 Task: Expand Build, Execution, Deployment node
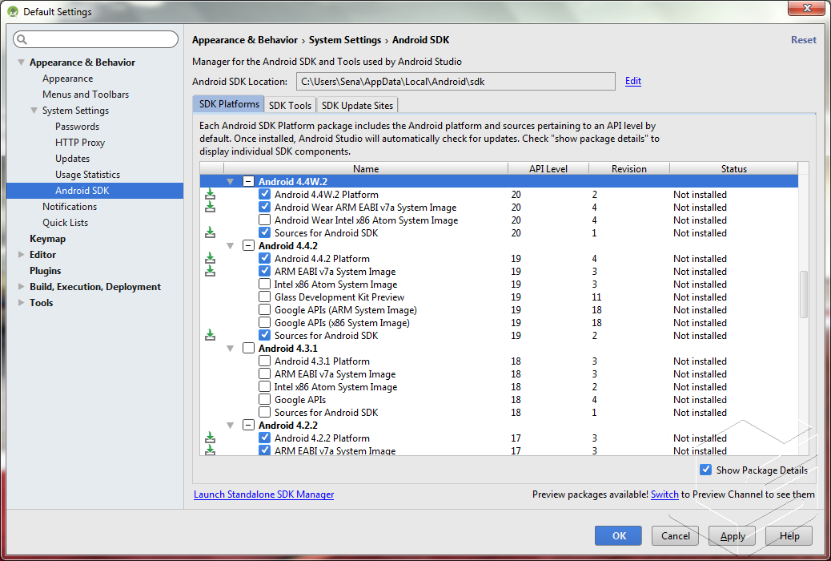21,287
